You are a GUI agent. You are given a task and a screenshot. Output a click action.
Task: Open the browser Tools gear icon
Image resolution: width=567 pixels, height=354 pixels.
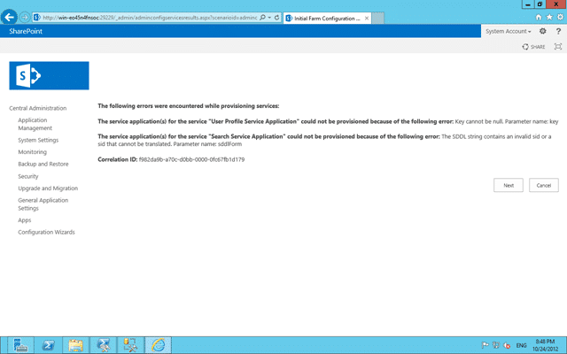pos(560,17)
